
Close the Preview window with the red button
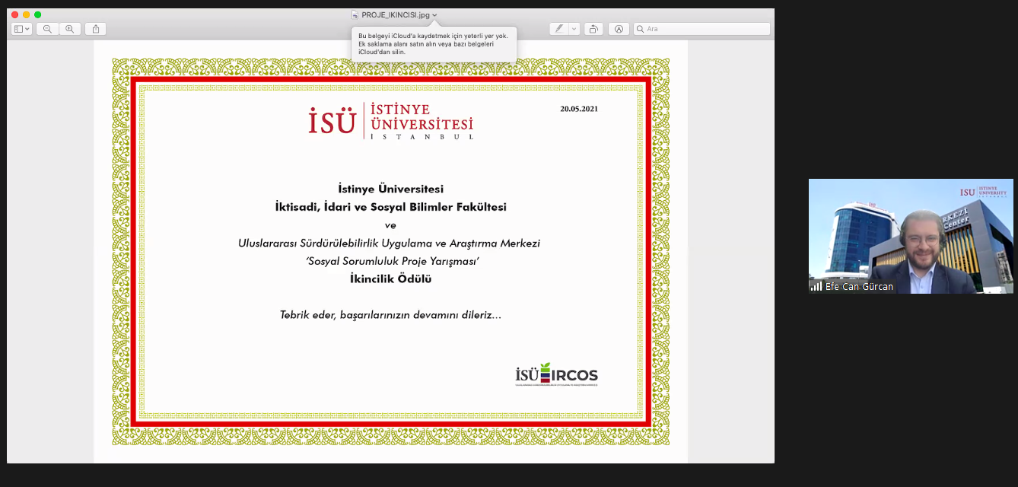[x=14, y=14]
